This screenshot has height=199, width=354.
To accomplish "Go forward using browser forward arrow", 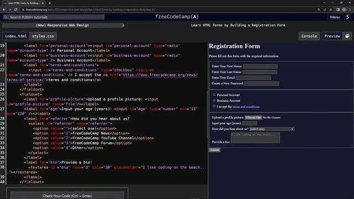I will pyautogui.click(x=10, y=10).
